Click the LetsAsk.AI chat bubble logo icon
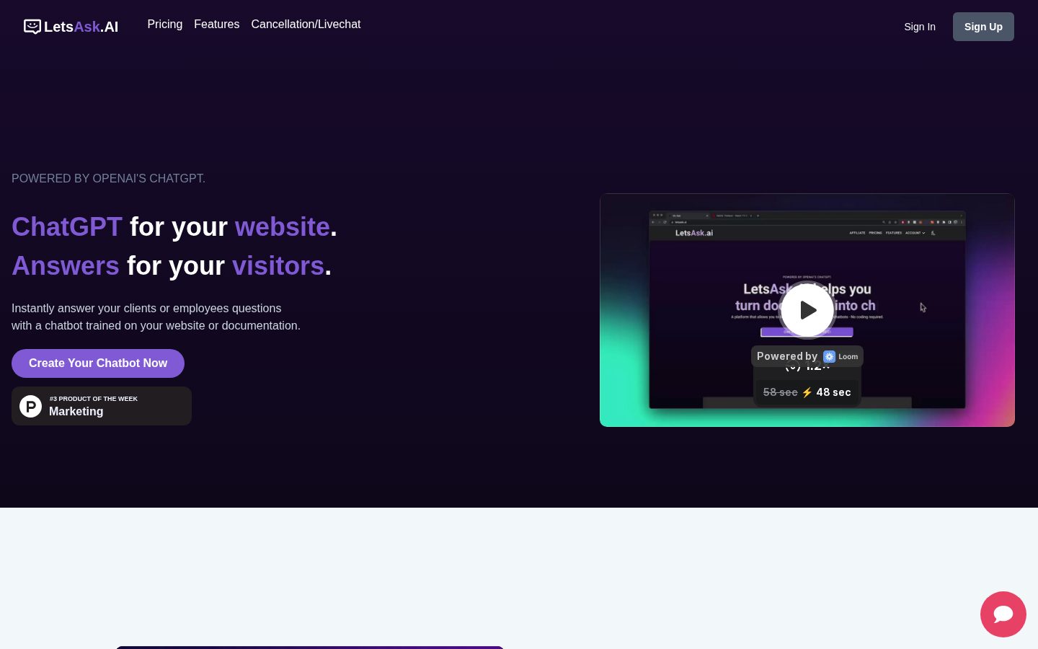This screenshot has height=649, width=1038. (x=32, y=27)
